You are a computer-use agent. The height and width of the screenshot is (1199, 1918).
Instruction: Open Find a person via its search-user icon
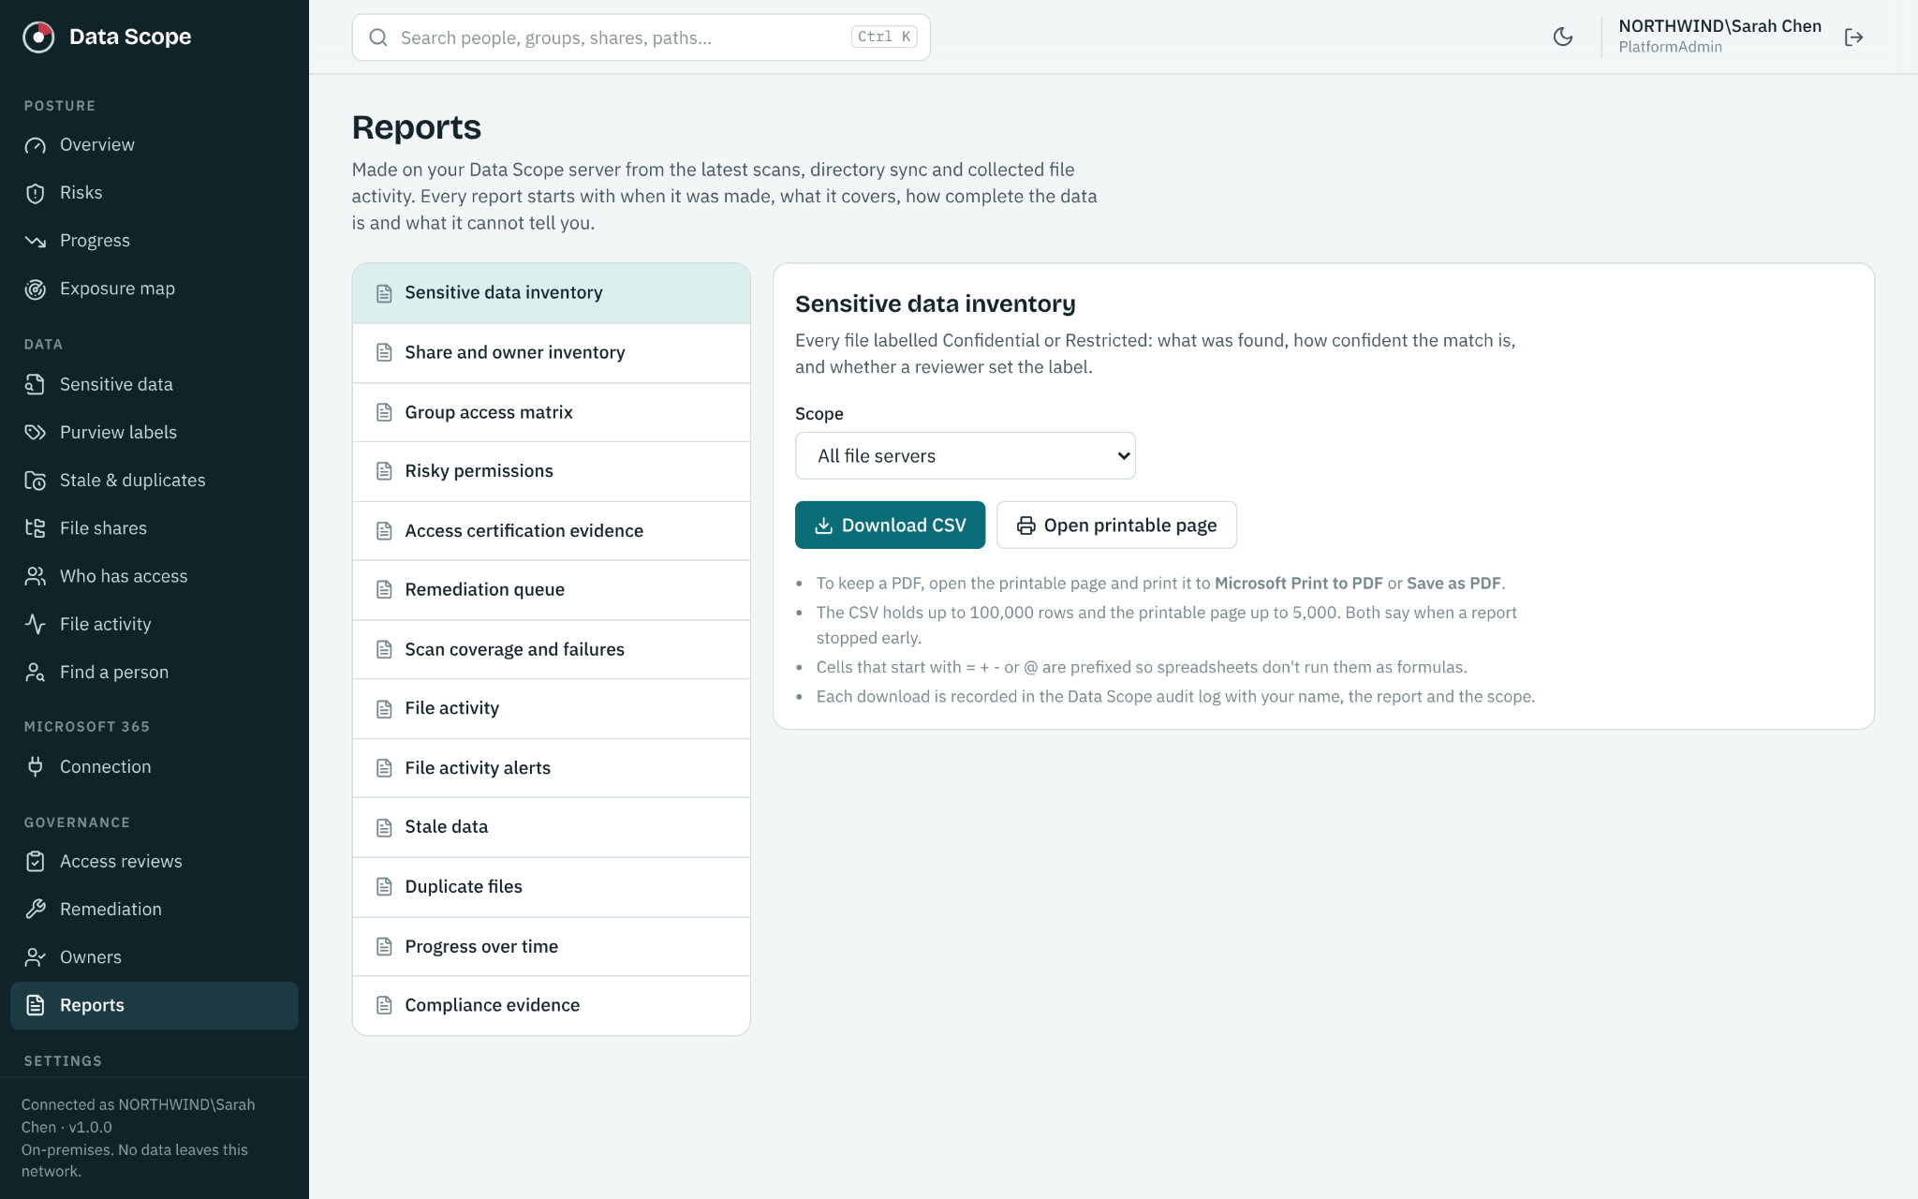pos(36,673)
